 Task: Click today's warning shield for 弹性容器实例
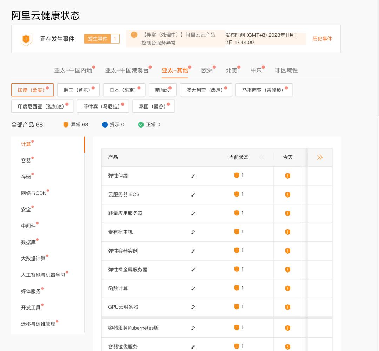[288, 251]
